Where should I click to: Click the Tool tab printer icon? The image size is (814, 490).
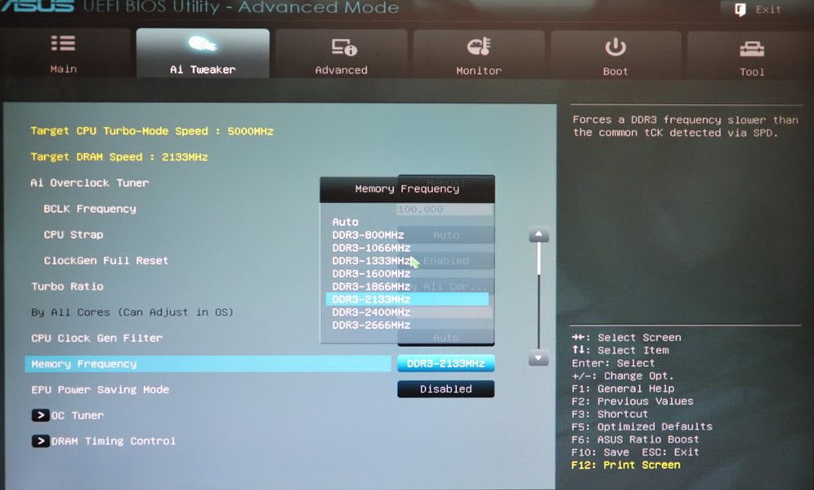(752, 49)
